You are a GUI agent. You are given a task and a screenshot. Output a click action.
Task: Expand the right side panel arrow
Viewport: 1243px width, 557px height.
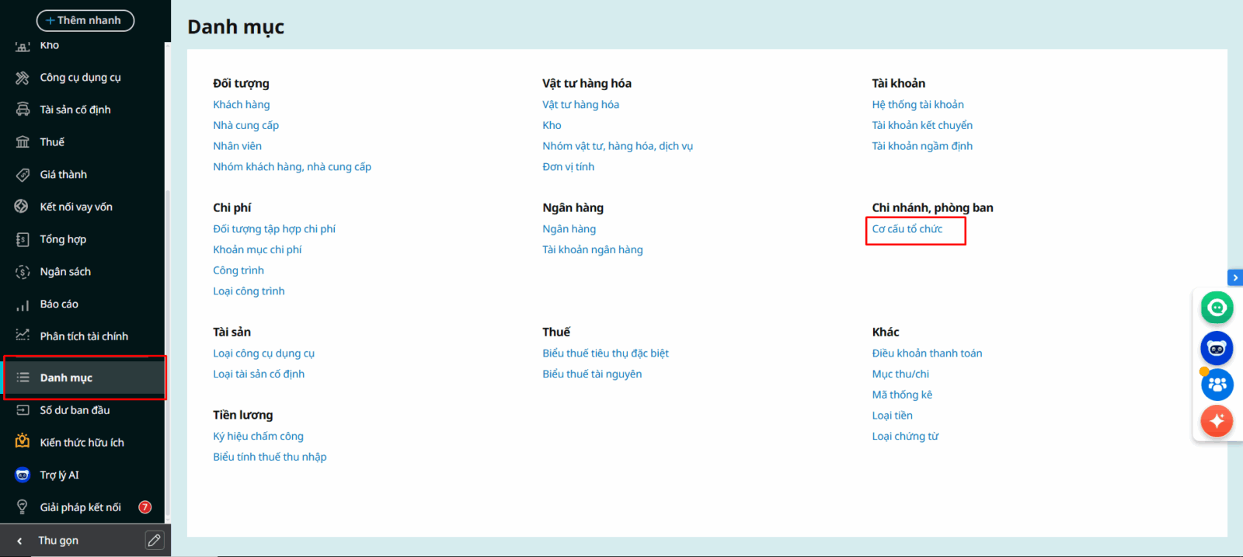(1234, 277)
